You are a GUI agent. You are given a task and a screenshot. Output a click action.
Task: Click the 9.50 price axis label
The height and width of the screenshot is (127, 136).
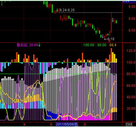132,7
